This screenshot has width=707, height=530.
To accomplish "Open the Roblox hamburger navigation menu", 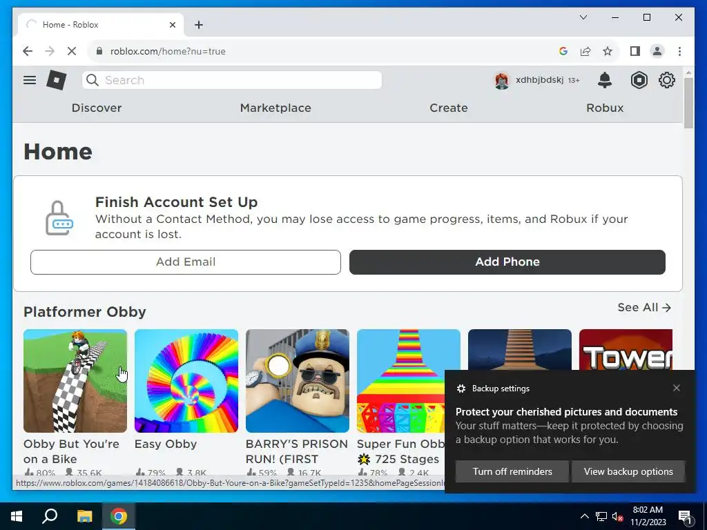I will 30,80.
